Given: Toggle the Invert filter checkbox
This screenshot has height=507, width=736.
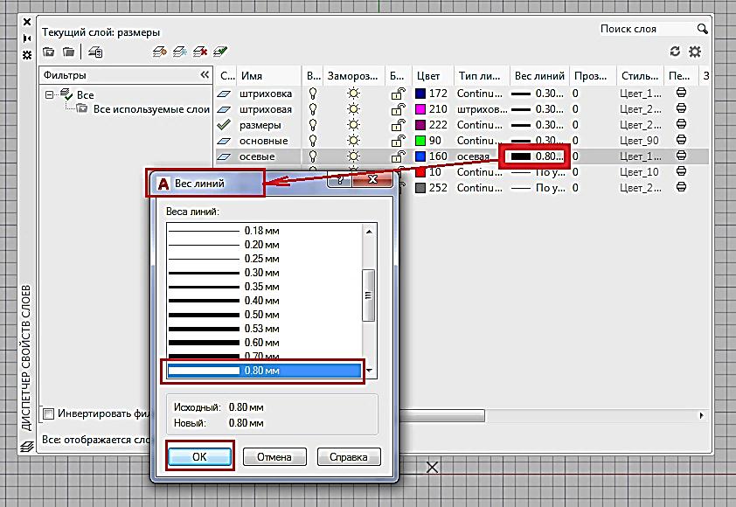Looking at the screenshot, I should tap(49, 413).
